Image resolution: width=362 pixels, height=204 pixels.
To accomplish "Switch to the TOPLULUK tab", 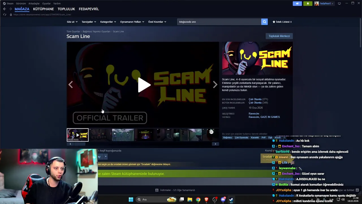I will (66, 9).
